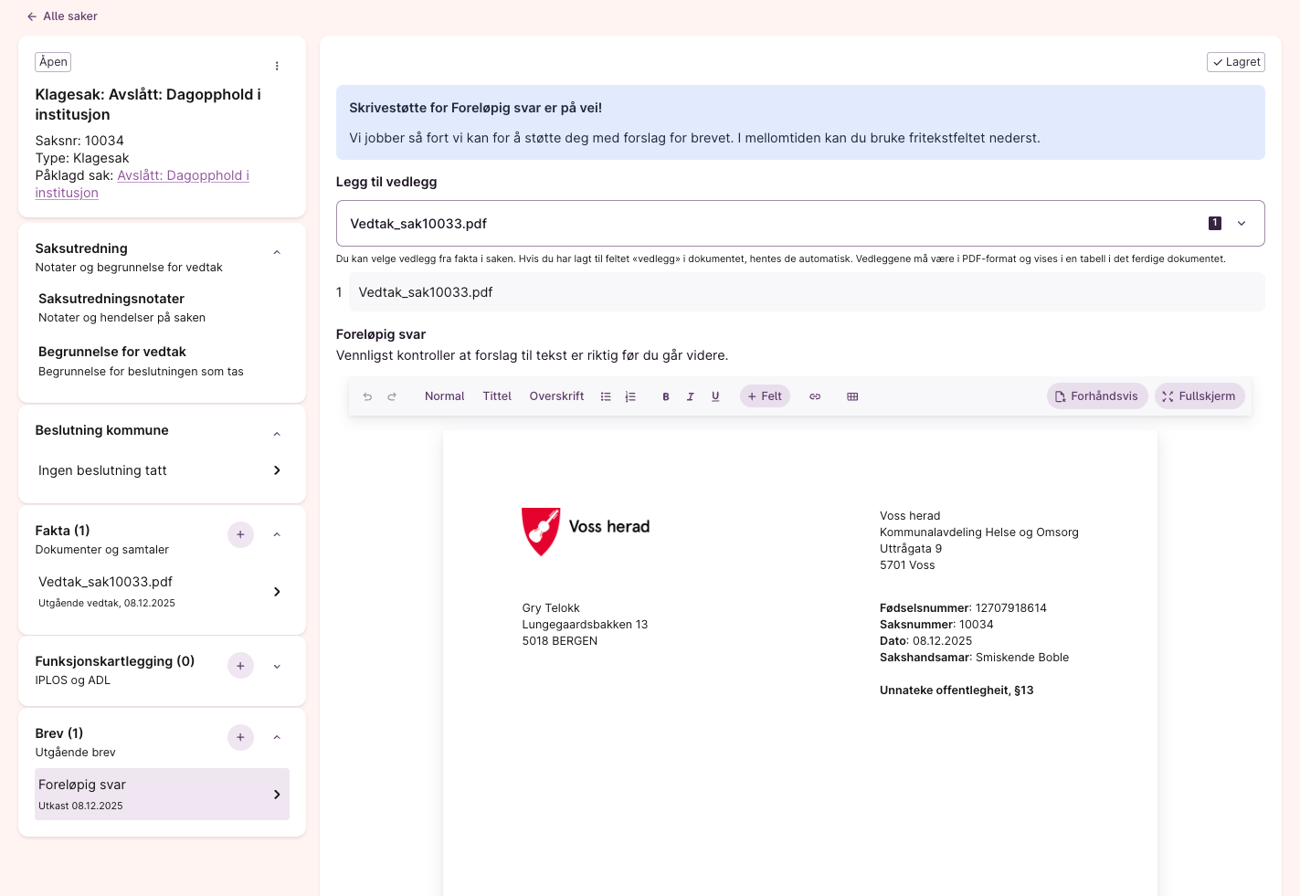Toggle underline formatting
The height and width of the screenshot is (896, 1300).
(715, 396)
